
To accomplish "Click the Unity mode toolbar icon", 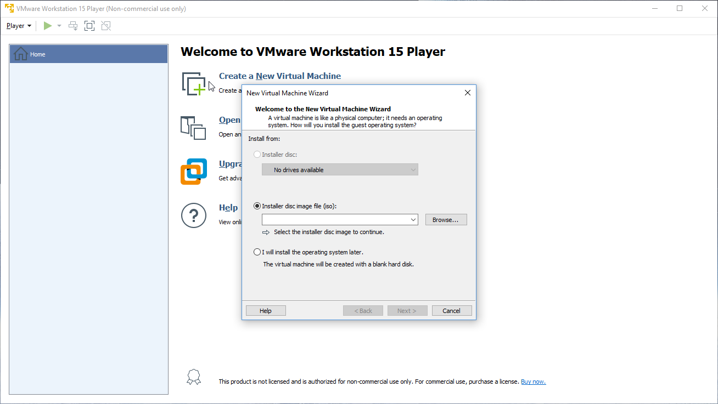I will [x=106, y=26].
